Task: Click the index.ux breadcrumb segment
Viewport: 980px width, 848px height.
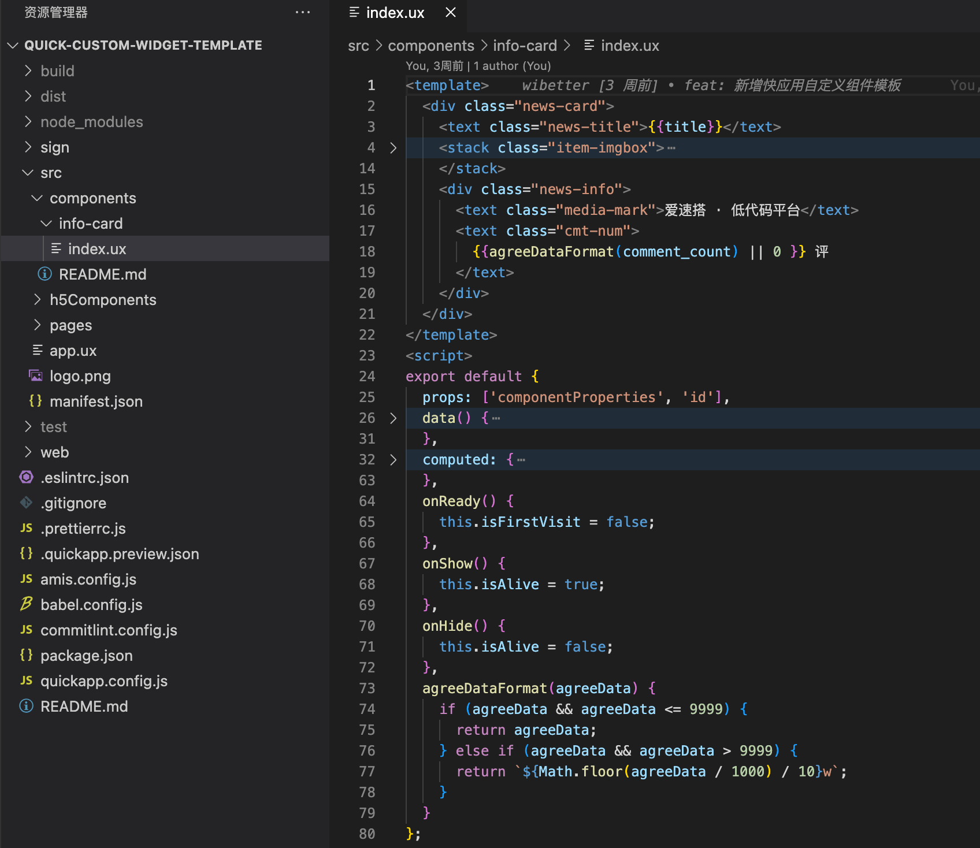Action: tap(621, 46)
